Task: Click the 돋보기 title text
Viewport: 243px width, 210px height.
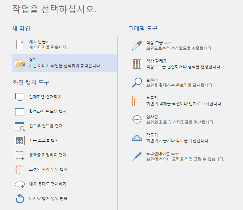Action: 152,80
